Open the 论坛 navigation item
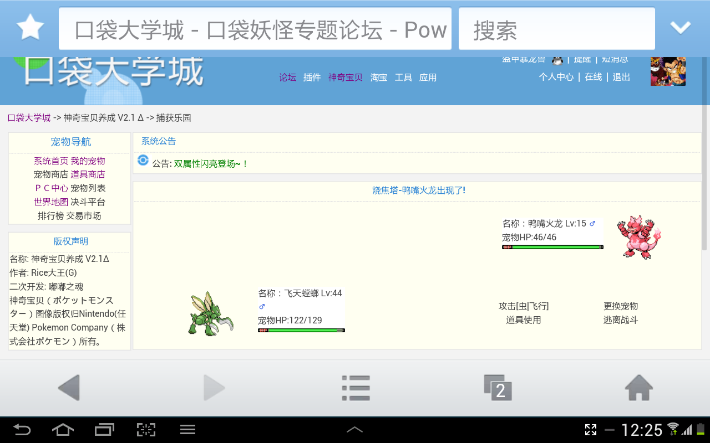 point(287,78)
